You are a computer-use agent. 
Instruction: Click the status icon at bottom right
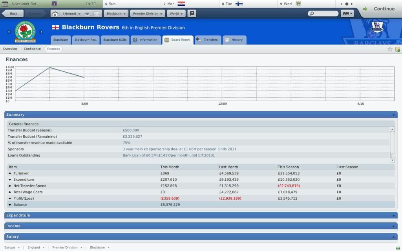click(x=398, y=248)
